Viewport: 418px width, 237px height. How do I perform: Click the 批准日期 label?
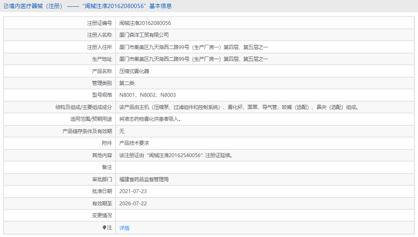point(102,191)
